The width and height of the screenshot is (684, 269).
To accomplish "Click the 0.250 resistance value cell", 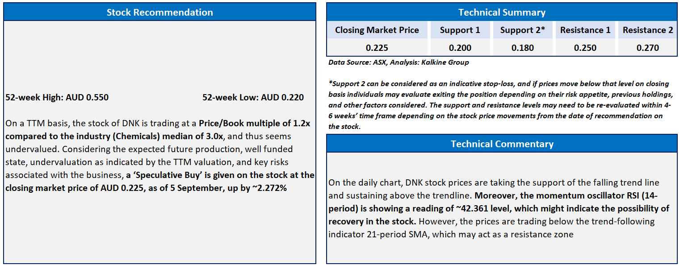I will [585, 48].
